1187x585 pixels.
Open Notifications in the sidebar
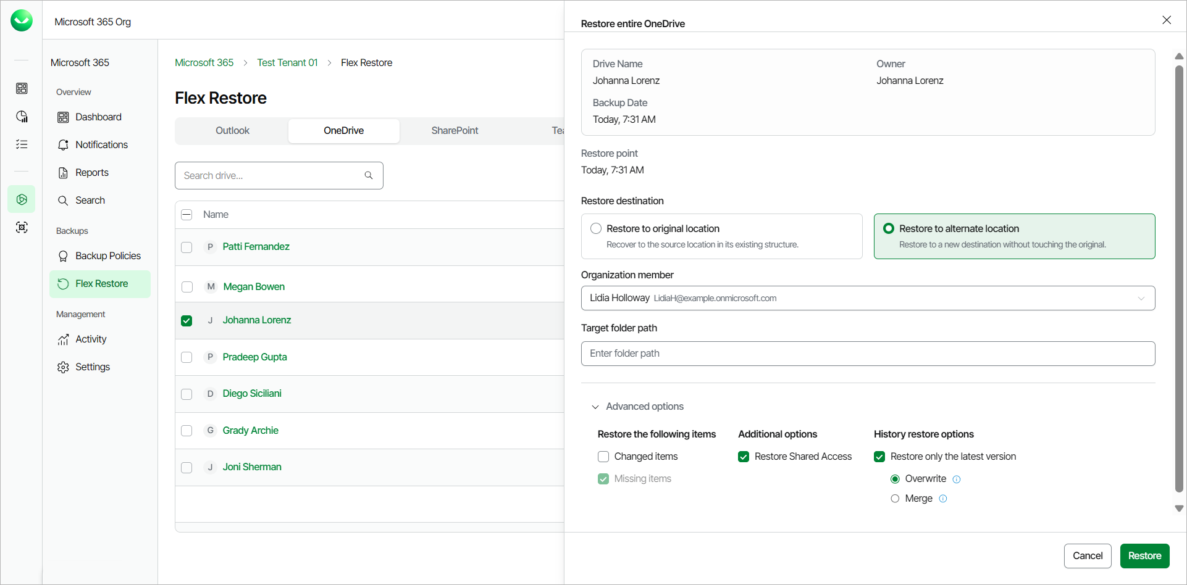100,145
